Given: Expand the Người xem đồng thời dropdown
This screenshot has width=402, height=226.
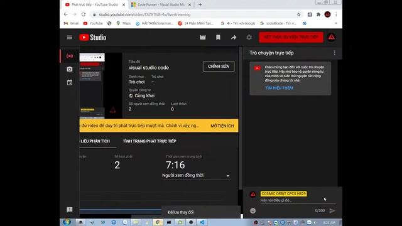Looking at the screenshot, I should coord(197,176).
